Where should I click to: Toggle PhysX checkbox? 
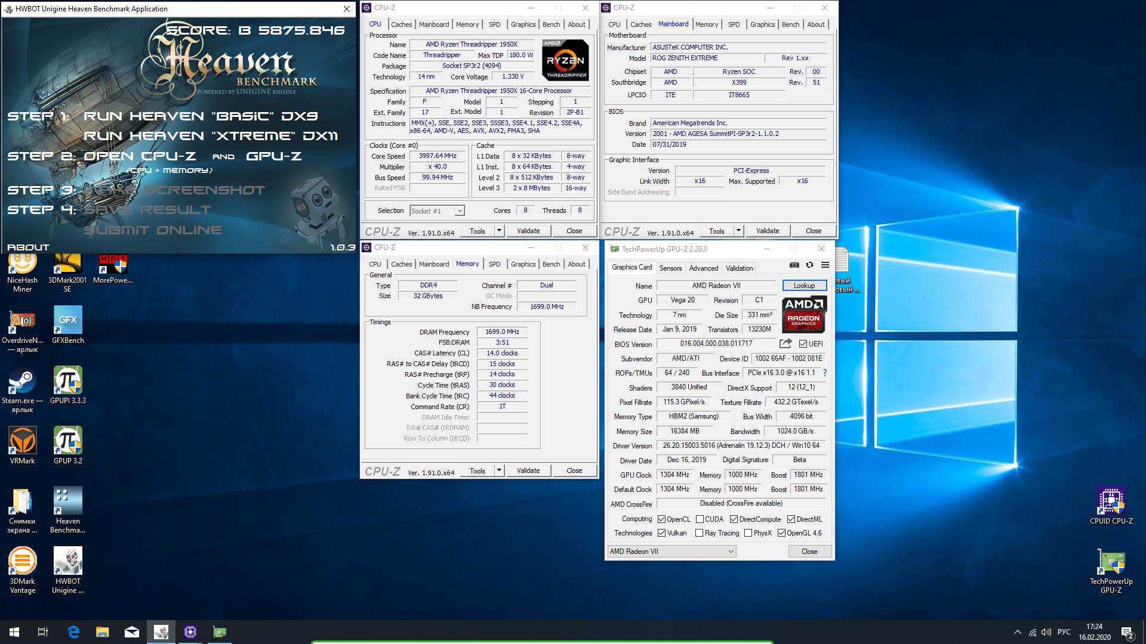[x=748, y=533]
